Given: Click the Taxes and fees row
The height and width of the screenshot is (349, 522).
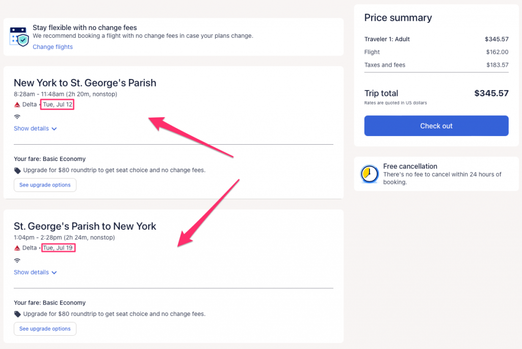Looking at the screenshot, I should 436,65.
